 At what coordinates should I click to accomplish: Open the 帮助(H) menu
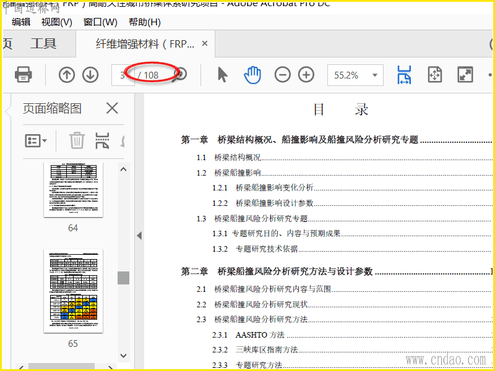[145, 22]
